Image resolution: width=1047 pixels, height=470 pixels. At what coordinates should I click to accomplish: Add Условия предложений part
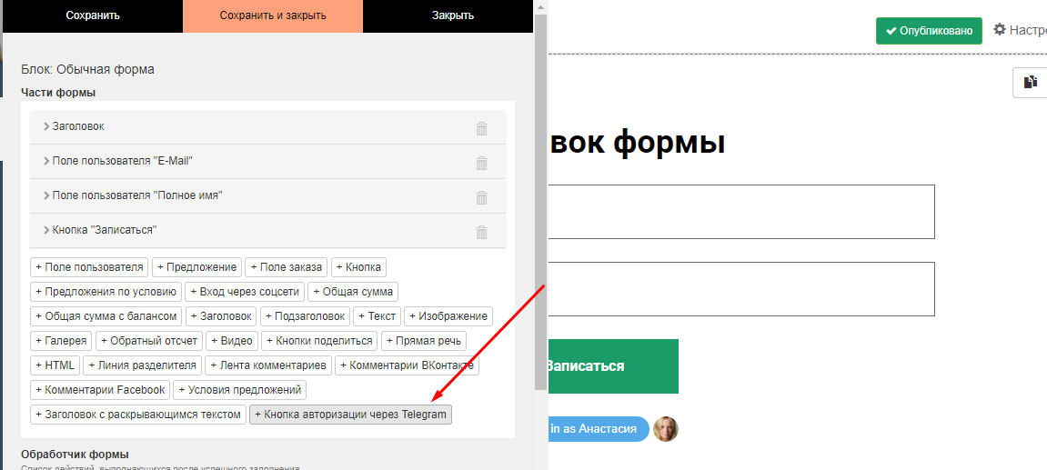coord(240,389)
